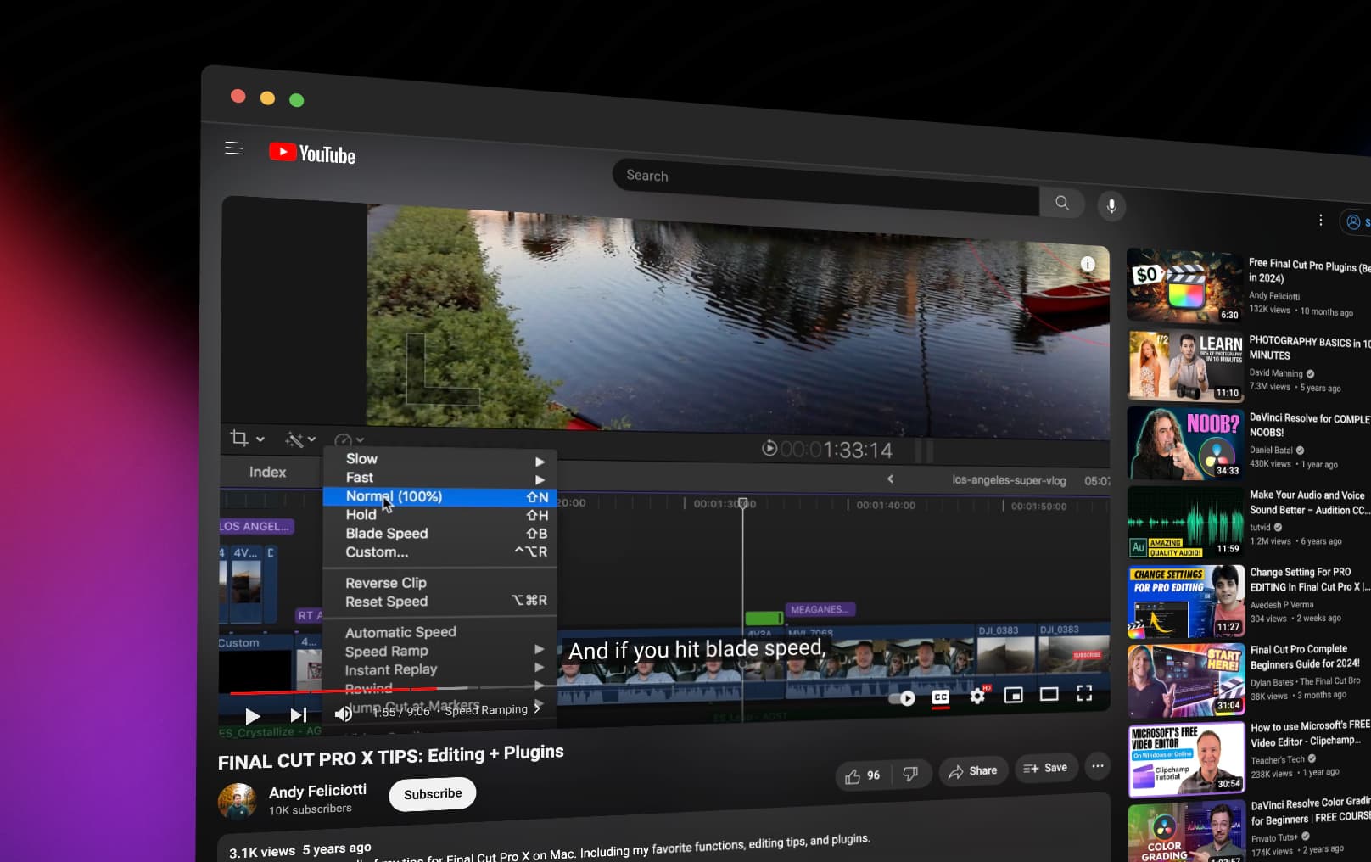
Task: Click the Retime speedometer icon
Action: 343,439
